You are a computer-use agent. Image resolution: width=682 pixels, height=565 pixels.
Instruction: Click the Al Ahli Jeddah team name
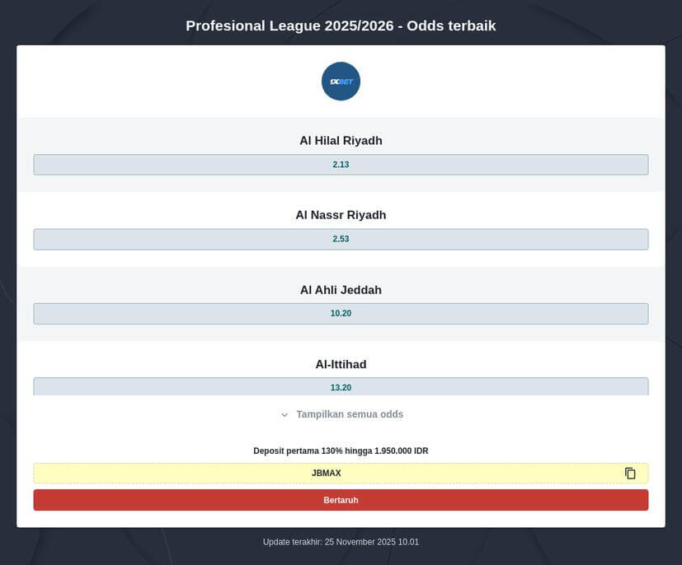(x=341, y=289)
